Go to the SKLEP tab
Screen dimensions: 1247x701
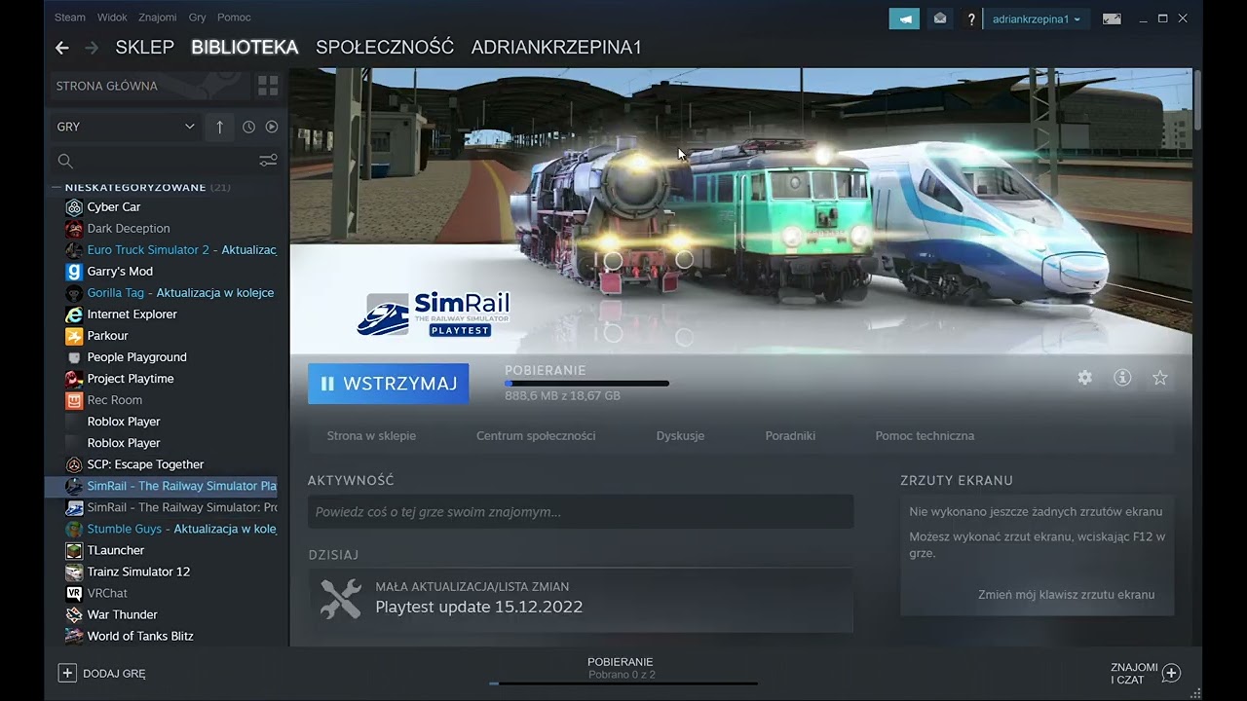(144, 47)
